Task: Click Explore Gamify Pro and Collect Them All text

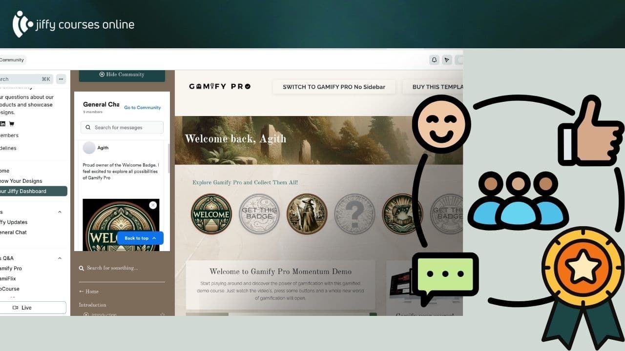Action: click(x=245, y=182)
